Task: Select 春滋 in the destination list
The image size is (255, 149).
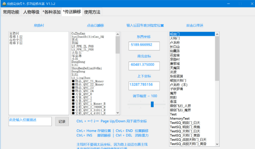Action: click(173, 102)
